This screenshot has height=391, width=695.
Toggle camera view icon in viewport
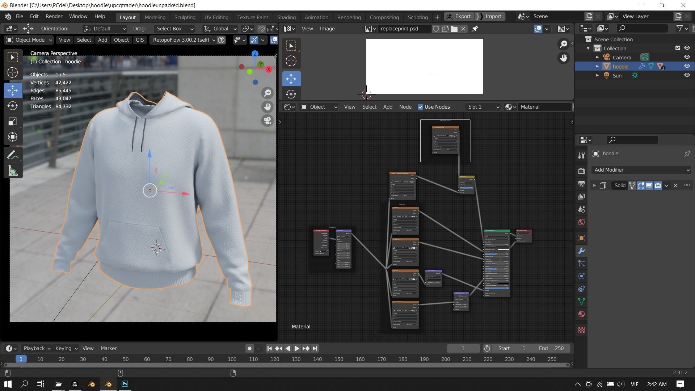pos(268,121)
